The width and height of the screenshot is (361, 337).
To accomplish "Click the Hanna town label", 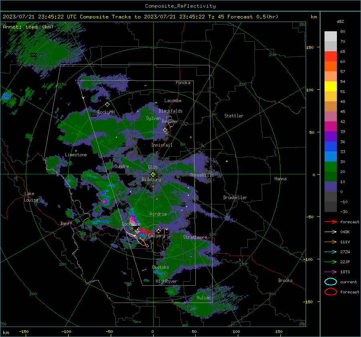I will click(280, 179).
